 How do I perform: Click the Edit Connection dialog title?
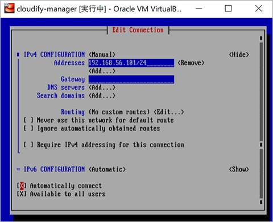coord(138,30)
